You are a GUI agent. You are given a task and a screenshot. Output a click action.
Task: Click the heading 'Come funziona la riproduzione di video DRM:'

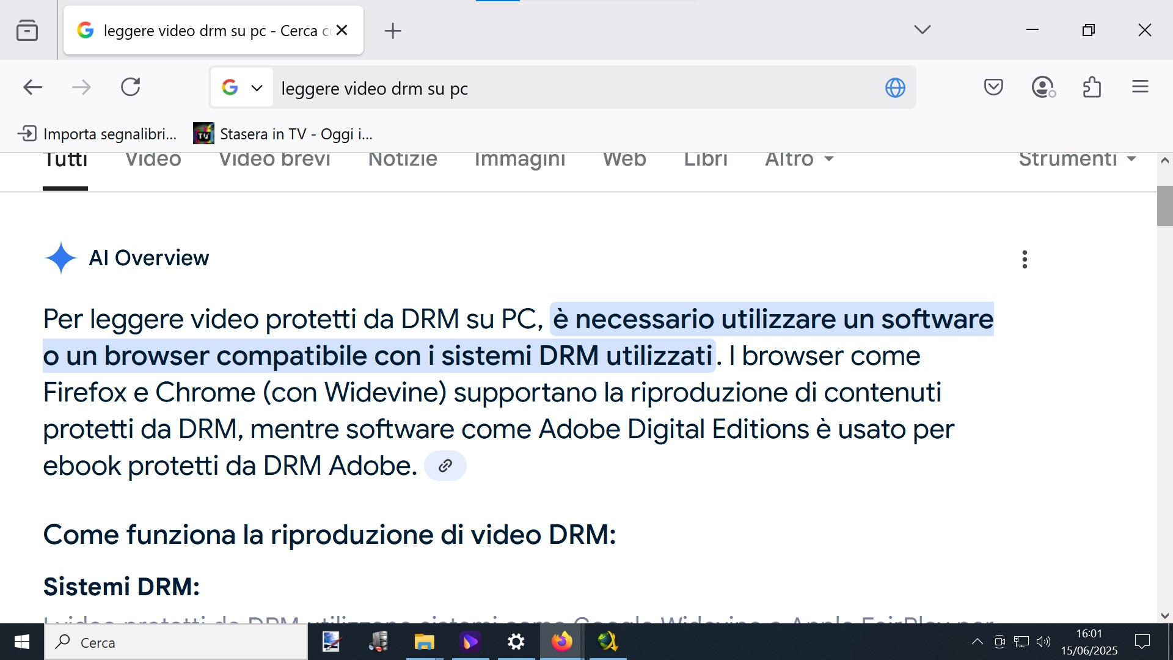[x=329, y=535]
